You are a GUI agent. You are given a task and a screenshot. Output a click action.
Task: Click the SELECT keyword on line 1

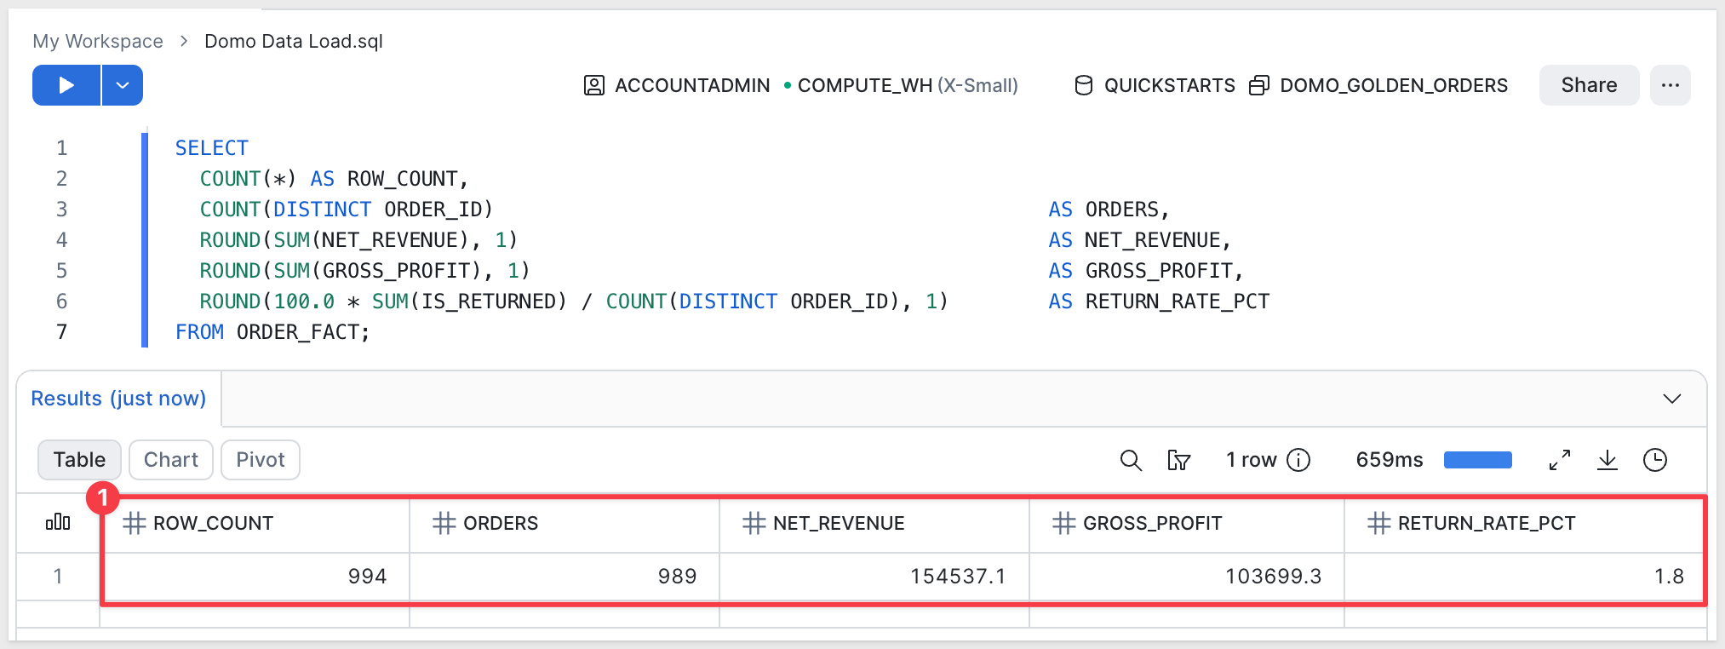tap(212, 148)
